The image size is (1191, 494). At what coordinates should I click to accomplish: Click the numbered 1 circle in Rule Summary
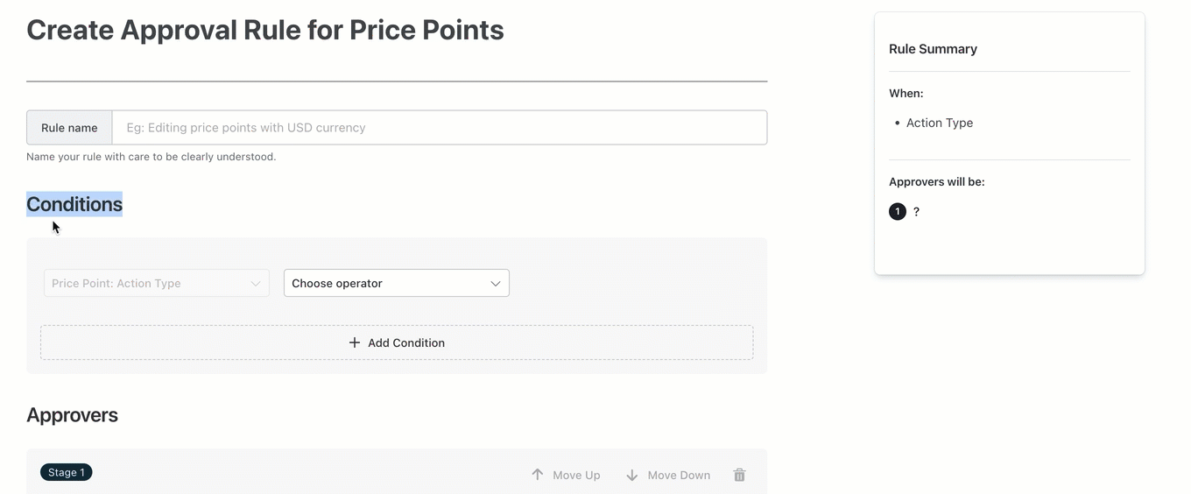[x=898, y=211]
